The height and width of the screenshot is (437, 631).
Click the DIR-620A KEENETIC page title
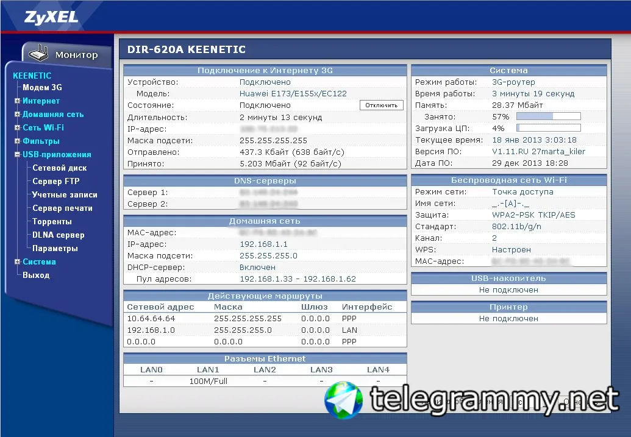[187, 49]
